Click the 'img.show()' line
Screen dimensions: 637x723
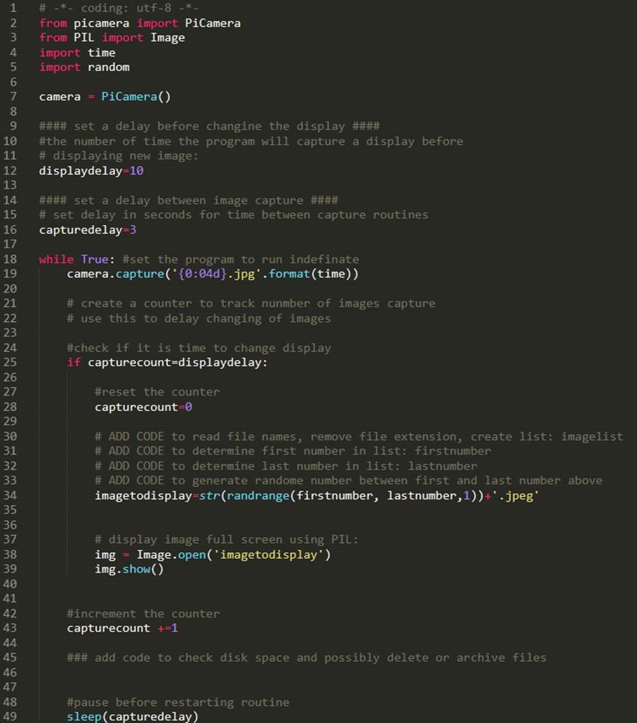tap(129, 569)
